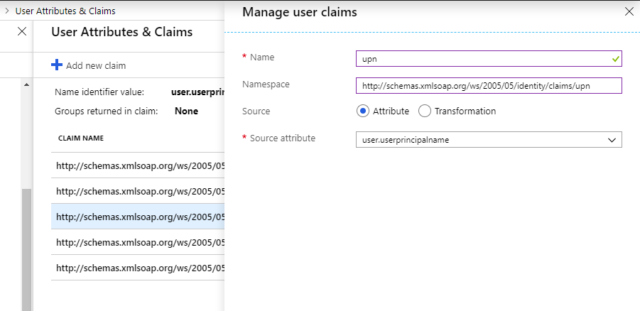Viewport: 640px width, 311px height.
Task: Click the breadcrumb chevron before User Attributes & Claims
Action: tap(7, 11)
